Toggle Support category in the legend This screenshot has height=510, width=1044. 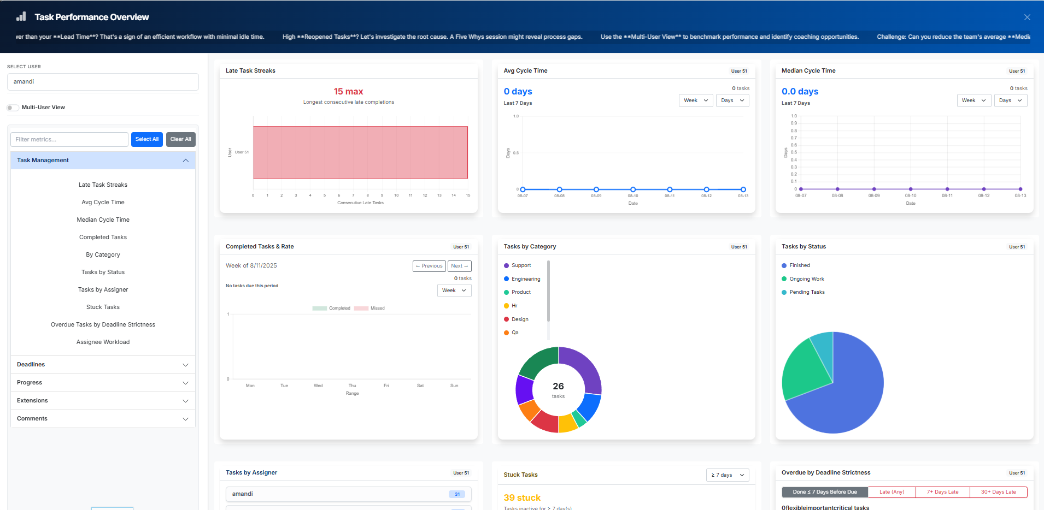(521, 265)
